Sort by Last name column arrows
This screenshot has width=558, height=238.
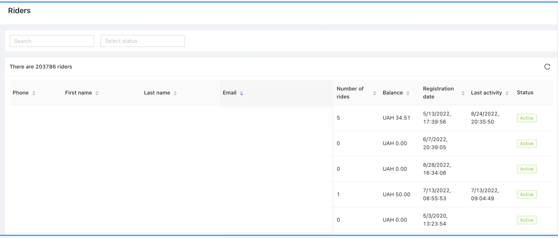(x=175, y=93)
